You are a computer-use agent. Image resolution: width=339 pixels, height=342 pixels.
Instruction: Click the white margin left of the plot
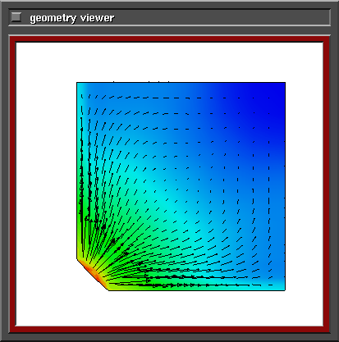[46, 186]
